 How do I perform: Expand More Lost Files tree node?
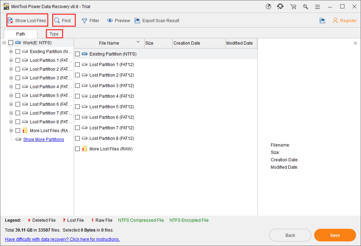11,131
